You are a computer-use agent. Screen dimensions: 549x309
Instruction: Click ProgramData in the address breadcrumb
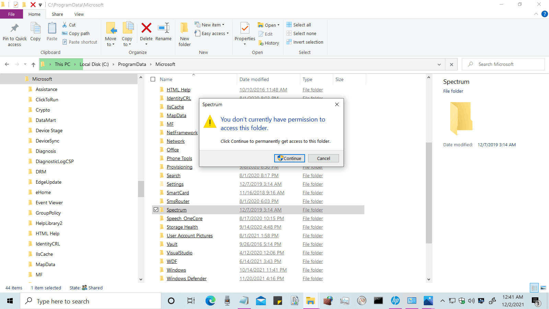tap(132, 64)
